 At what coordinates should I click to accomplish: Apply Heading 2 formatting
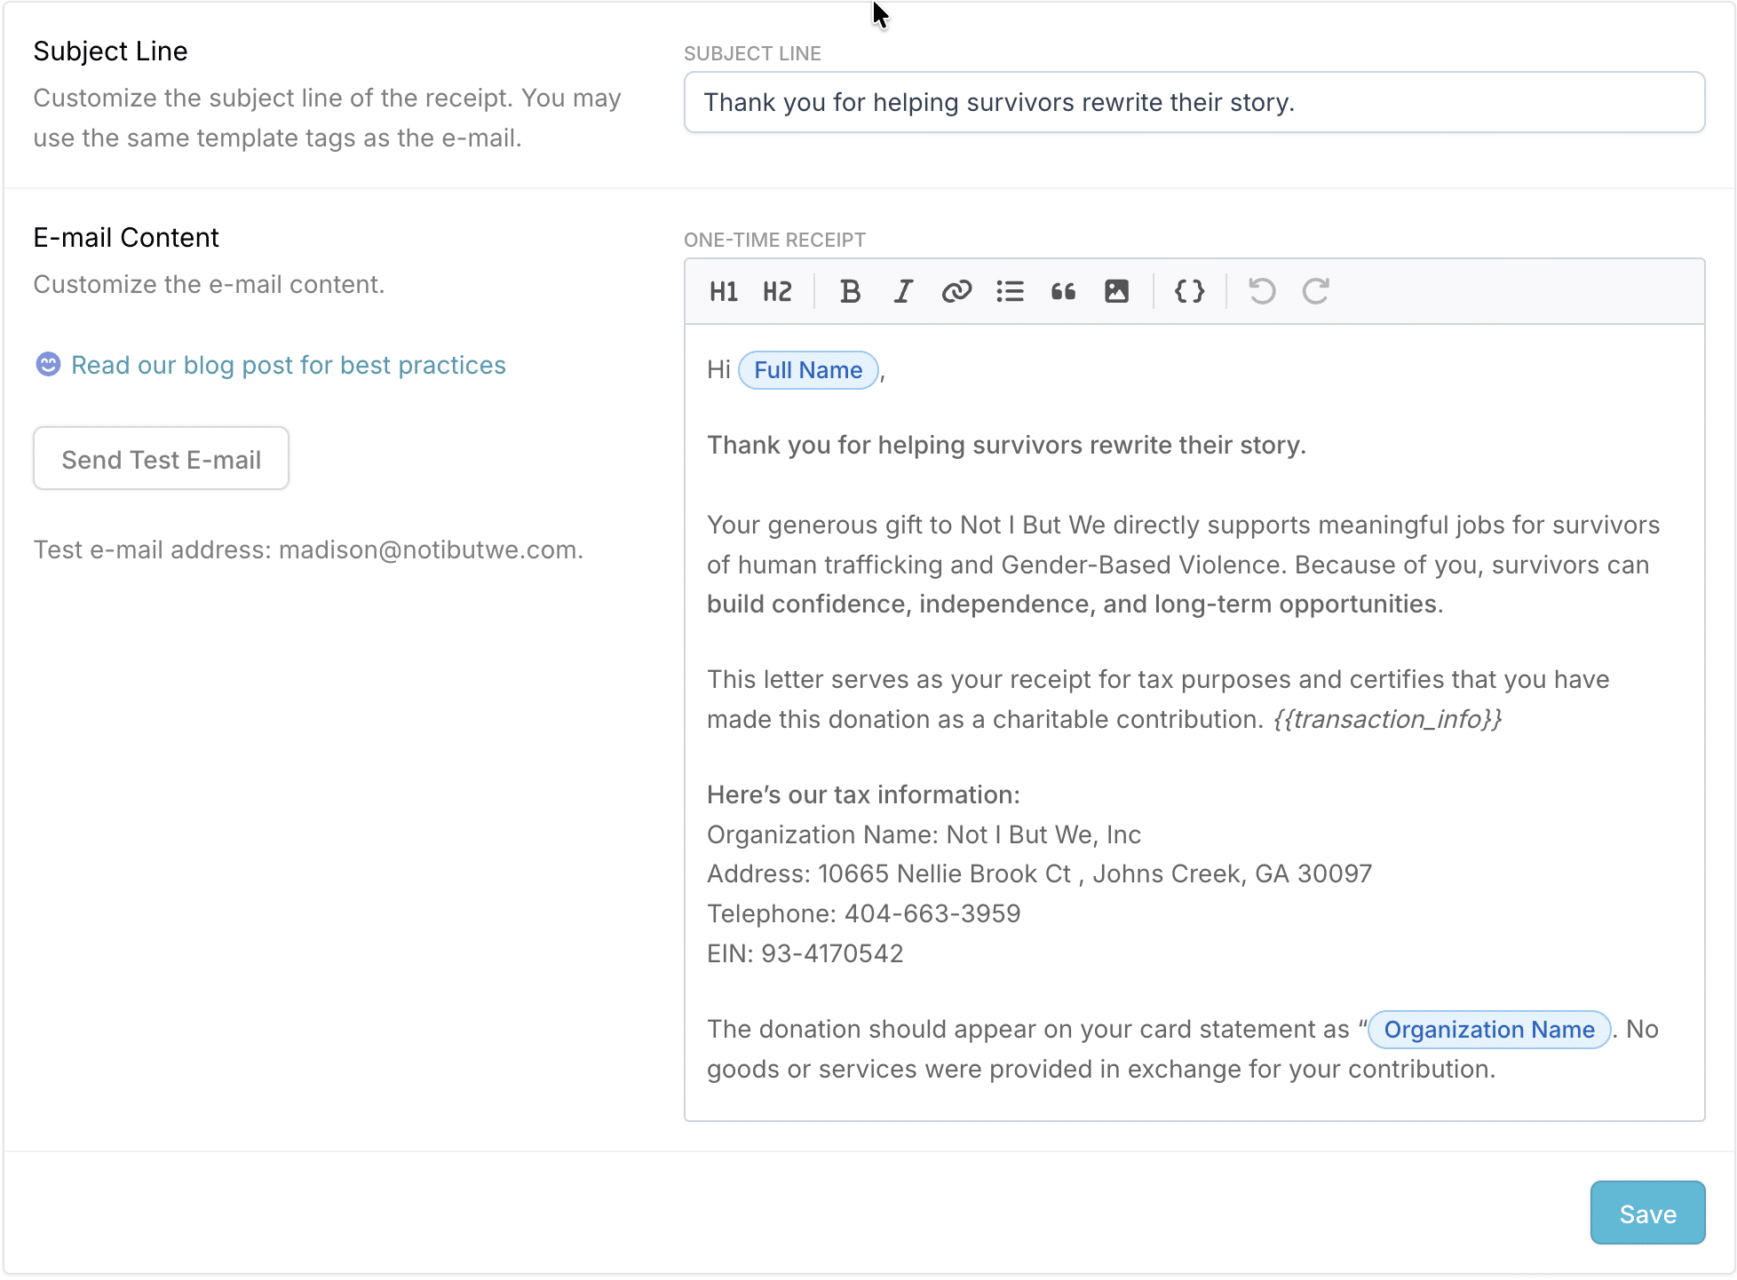777,291
